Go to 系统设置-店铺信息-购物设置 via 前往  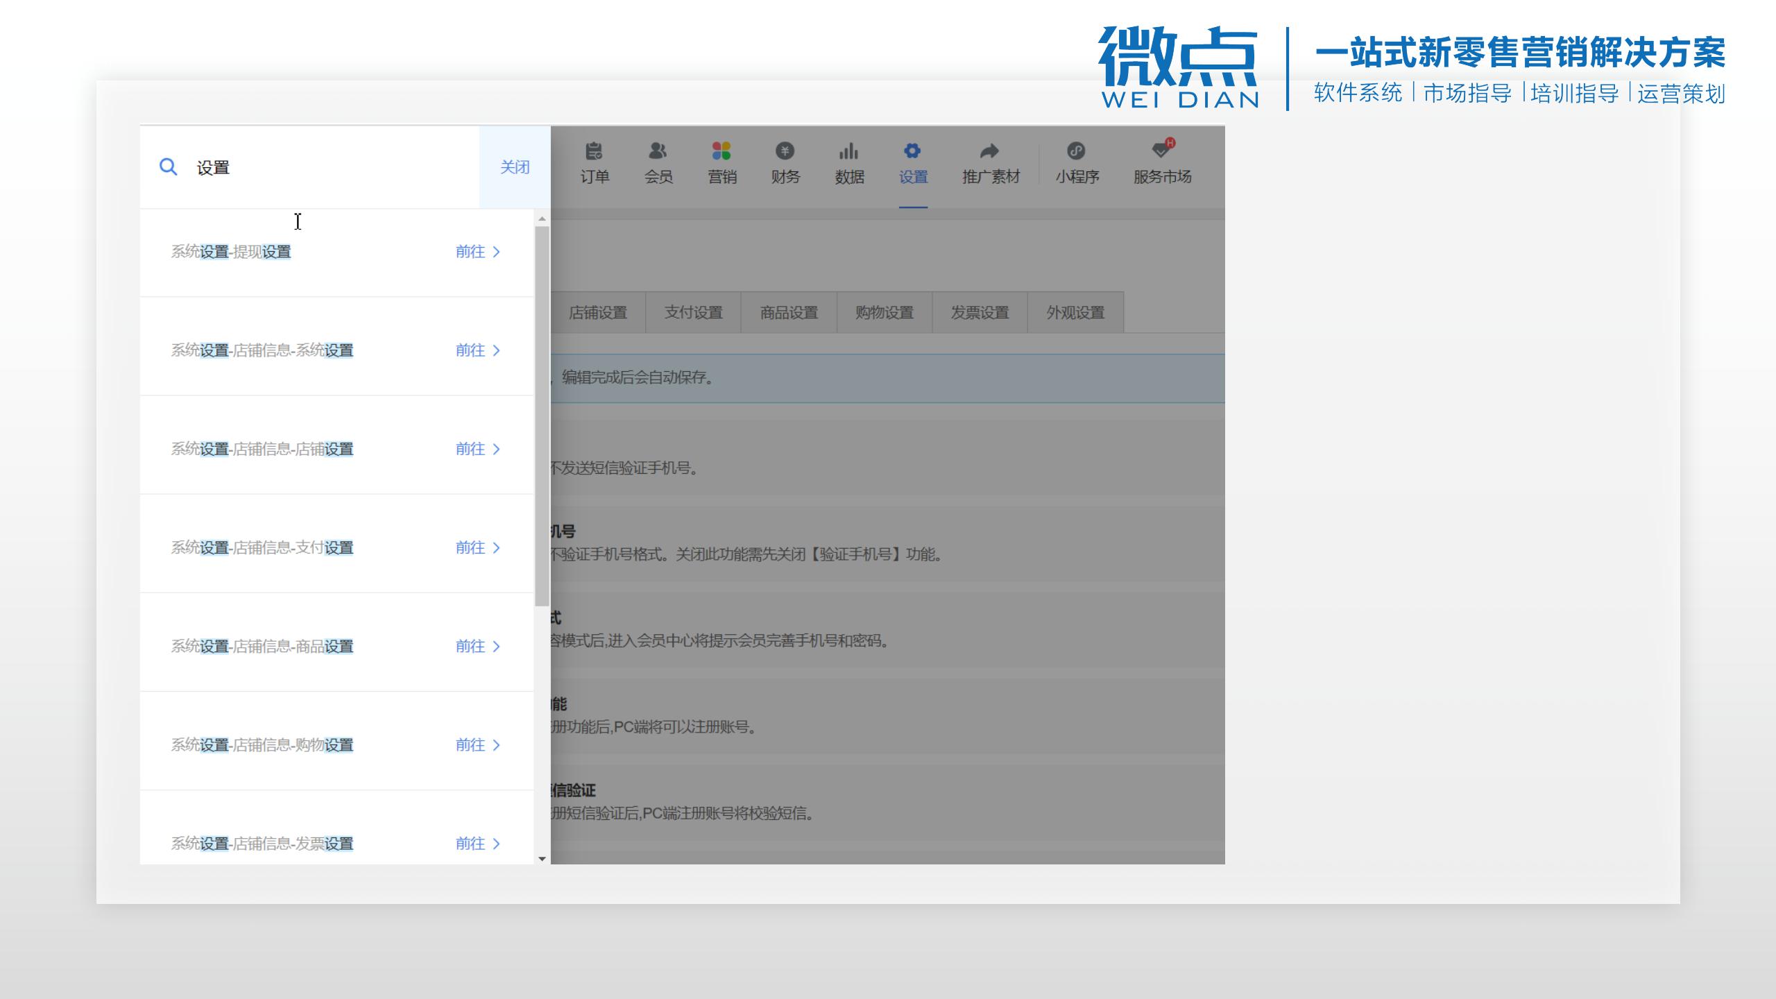click(x=478, y=744)
